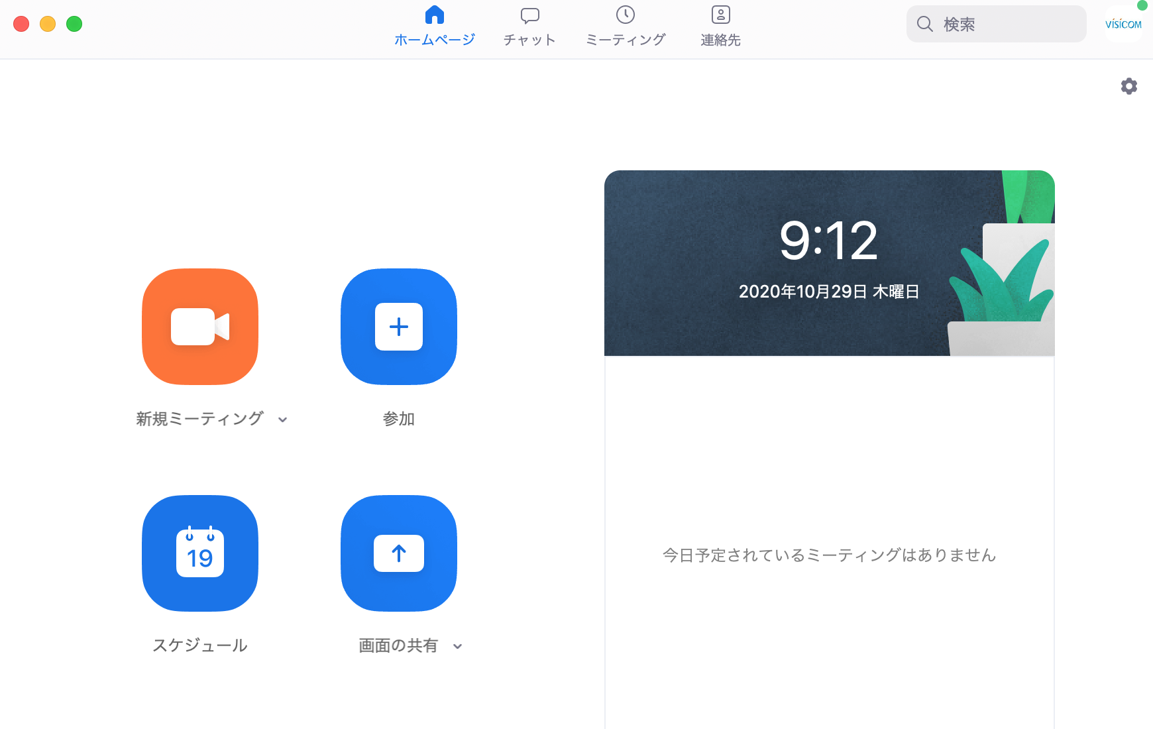The width and height of the screenshot is (1153, 729).
Task: Start a new meeting with the orange camera icon
Action: (x=200, y=327)
